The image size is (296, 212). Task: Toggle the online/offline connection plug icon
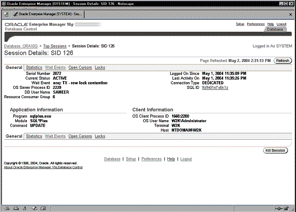tap(279, 209)
